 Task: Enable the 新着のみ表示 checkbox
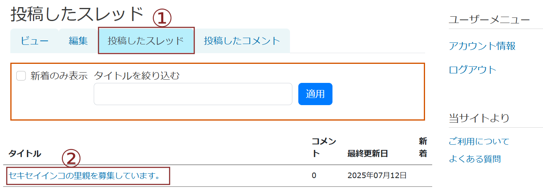[x=21, y=76]
